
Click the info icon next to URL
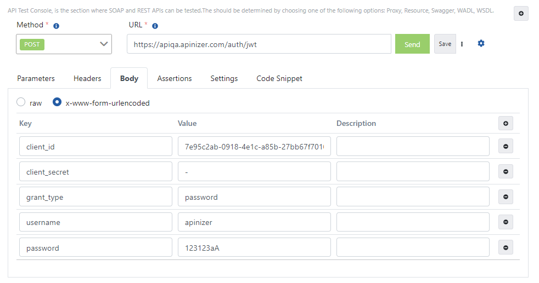pos(155,26)
